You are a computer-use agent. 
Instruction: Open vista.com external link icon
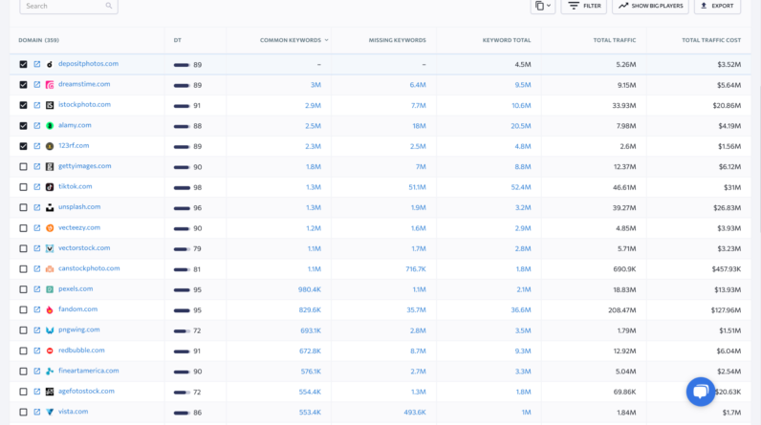point(37,412)
